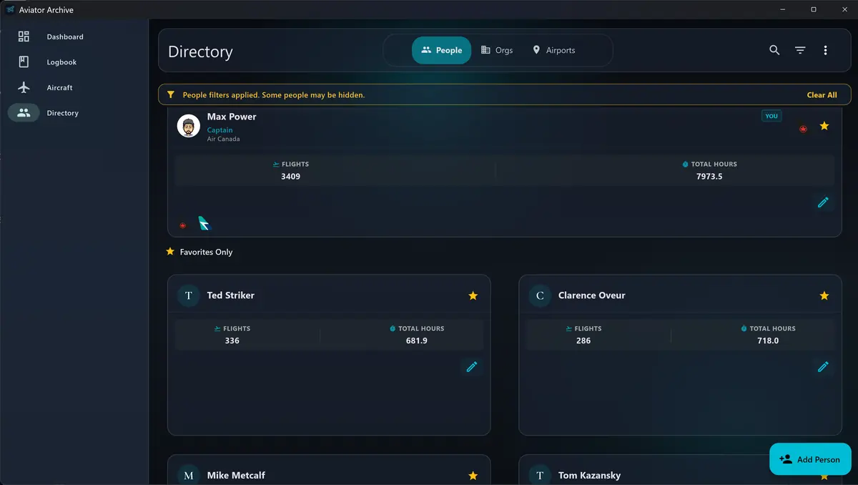Click the Air Canada logo beside Max Power's star
This screenshot has height=485, width=858.
pos(803,129)
